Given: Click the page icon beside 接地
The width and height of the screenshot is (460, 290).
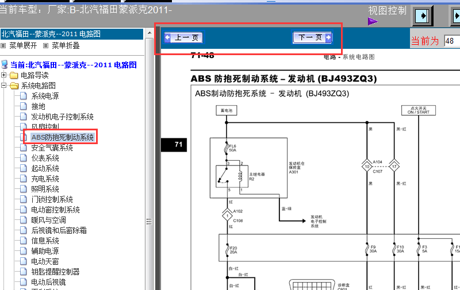Looking at the screenshot, I should click(x=23, y=106).
